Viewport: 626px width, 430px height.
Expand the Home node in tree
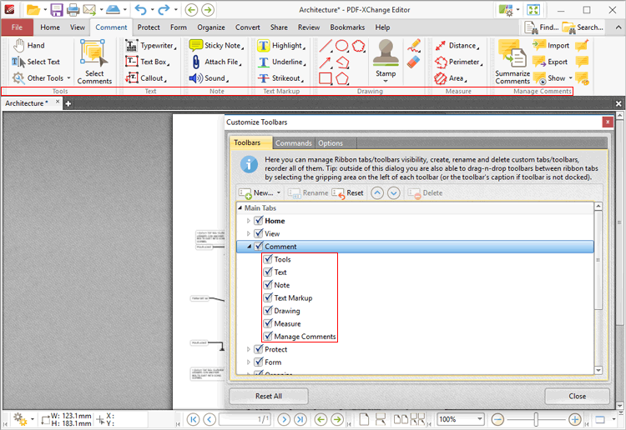click(x=249, y=221)
